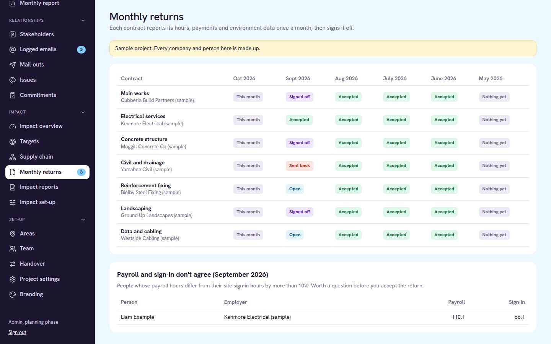
Task: Click the Impact overview gauge icon
Action: [x=13, y=127]
